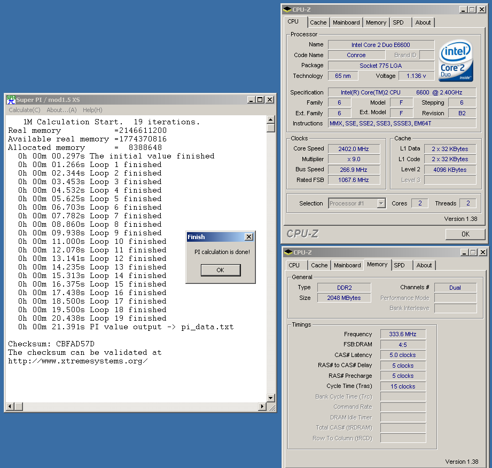Switch to Mainboard tab in lower CPU-Z window

coord(347,266)
